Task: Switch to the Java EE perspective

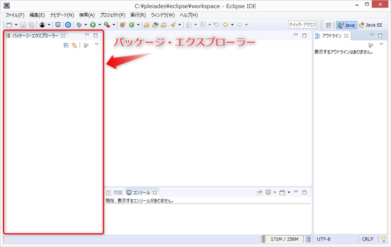Action: pos(370,25)
